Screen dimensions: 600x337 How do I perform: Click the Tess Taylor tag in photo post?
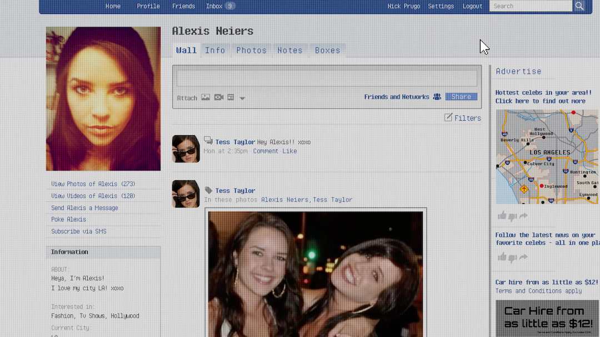333,200
